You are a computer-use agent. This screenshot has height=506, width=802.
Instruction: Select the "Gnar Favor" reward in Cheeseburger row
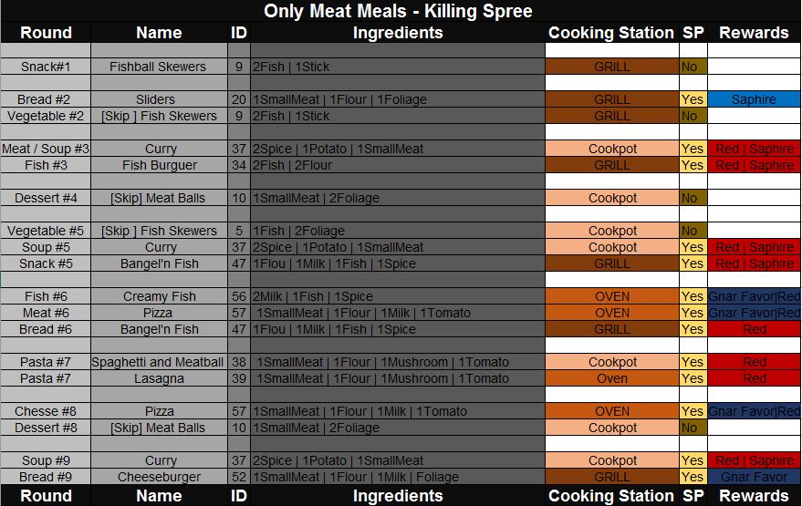pyautogui.click(x=754, y=477)
